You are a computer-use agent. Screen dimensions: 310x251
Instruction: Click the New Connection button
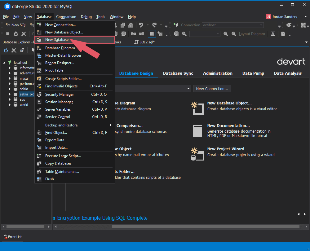[x=212, y=89]
